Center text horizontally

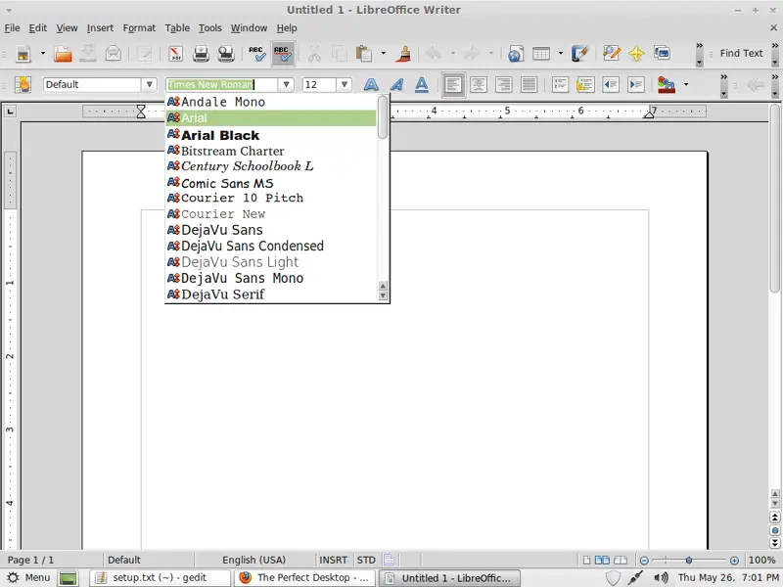(479, 85)
